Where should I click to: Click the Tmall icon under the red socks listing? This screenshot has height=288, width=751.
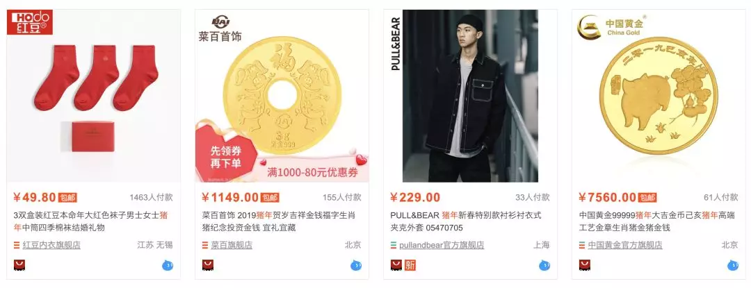click(x=19, y=266)
